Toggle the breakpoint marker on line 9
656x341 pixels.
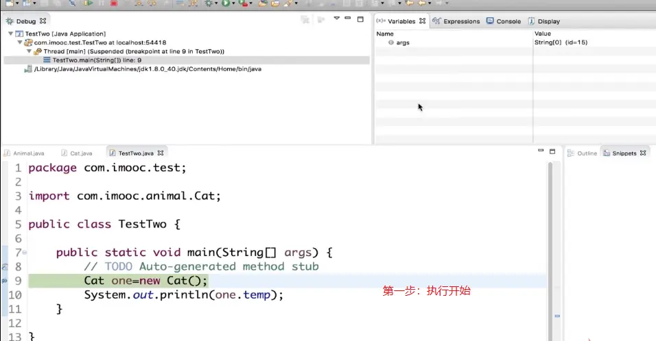(x=5, y=281)
